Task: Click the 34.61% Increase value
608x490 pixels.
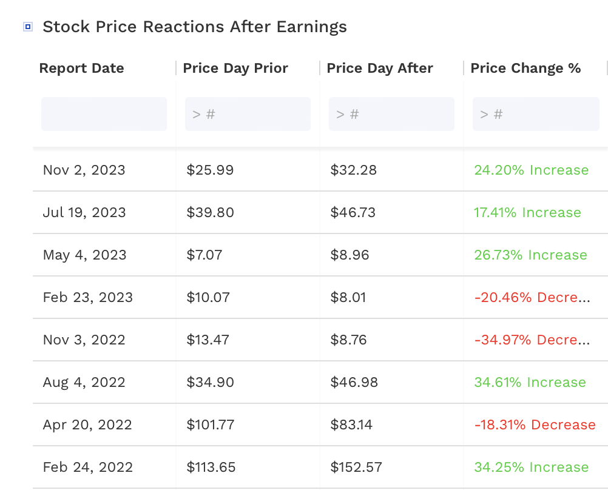Action: tap(530, 382)
